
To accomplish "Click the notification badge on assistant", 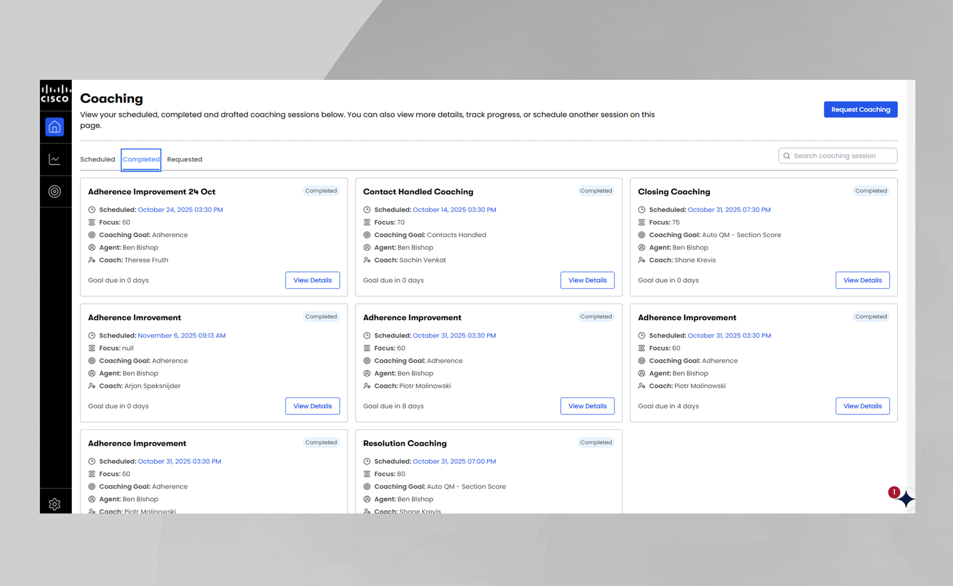I will 894,492.
